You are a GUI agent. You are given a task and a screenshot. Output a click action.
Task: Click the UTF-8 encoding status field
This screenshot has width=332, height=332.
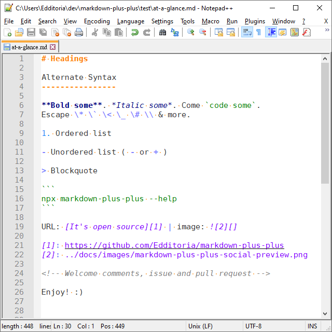274,326
